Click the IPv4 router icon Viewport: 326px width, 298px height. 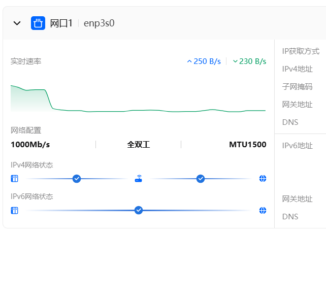click(x=139, y=179)
